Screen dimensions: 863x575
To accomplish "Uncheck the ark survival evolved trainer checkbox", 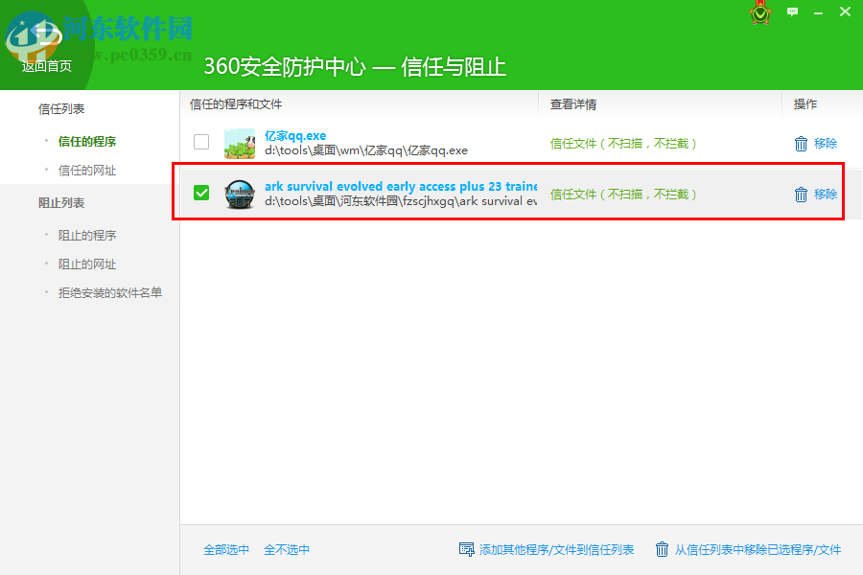I will pyautogui.click(x=201, y=193).
